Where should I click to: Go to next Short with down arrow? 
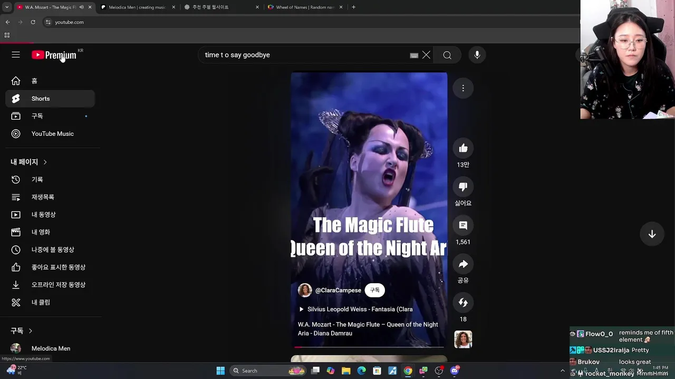[x=652, y=234]
